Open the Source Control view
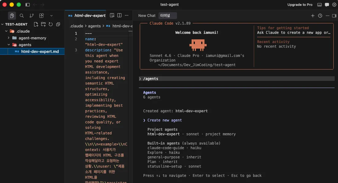 tap(31, 16)
